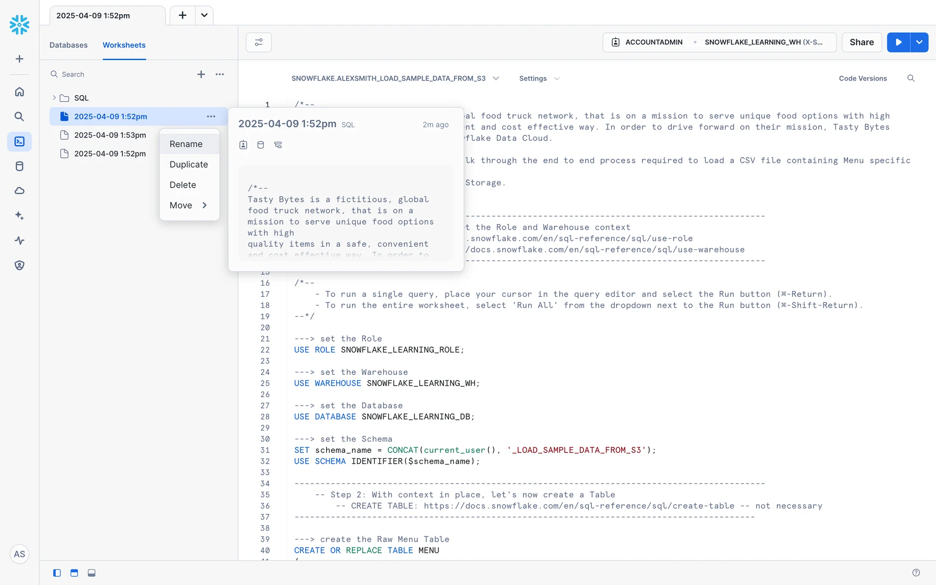This screenshot has width=936, height=585.
Task: Open the Home icon in sidebar
Action: point(19,92)
